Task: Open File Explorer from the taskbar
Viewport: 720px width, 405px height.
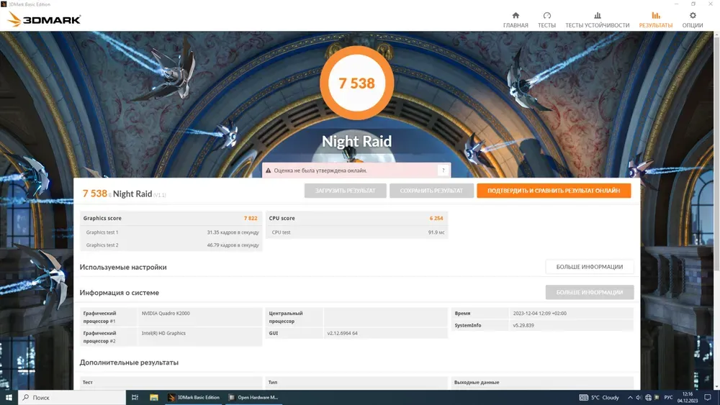Action: click(x=153, y=397)
